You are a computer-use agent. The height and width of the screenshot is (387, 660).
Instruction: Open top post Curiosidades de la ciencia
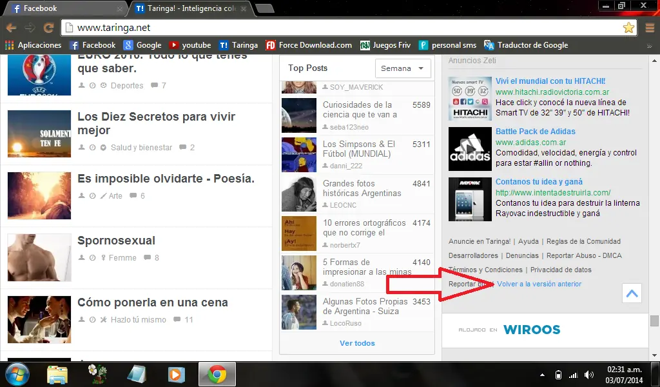360,110
